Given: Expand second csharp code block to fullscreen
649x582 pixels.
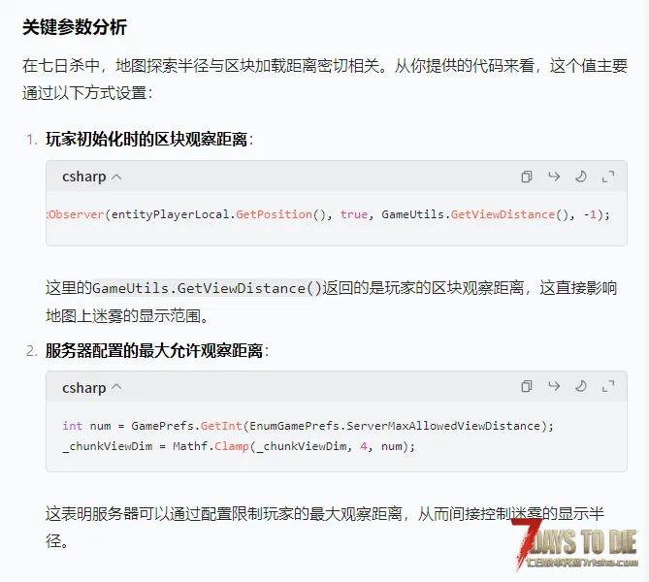Looking at the screenshot, I should tap(608, 386).
